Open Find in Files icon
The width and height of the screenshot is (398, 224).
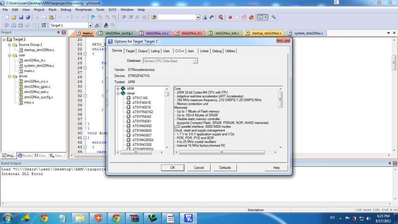coord(154,17)
